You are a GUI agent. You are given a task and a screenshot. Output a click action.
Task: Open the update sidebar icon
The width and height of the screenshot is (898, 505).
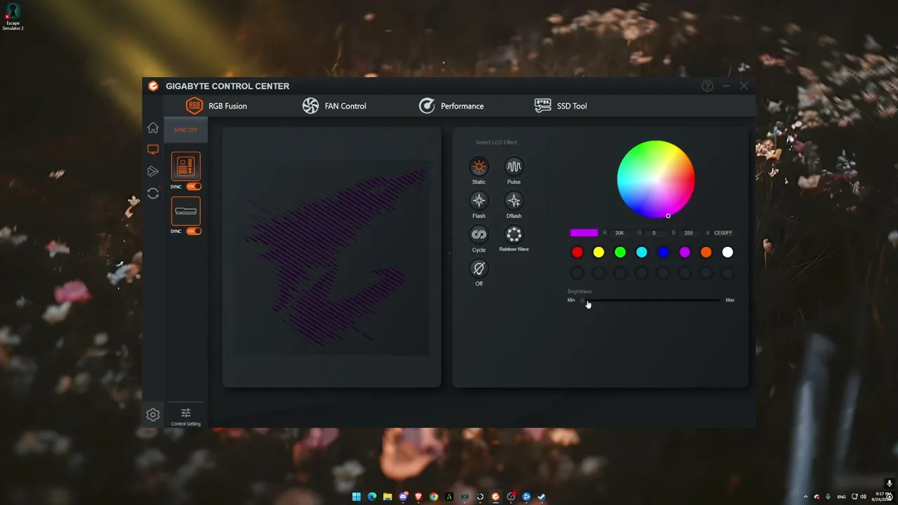pos(153,194)
